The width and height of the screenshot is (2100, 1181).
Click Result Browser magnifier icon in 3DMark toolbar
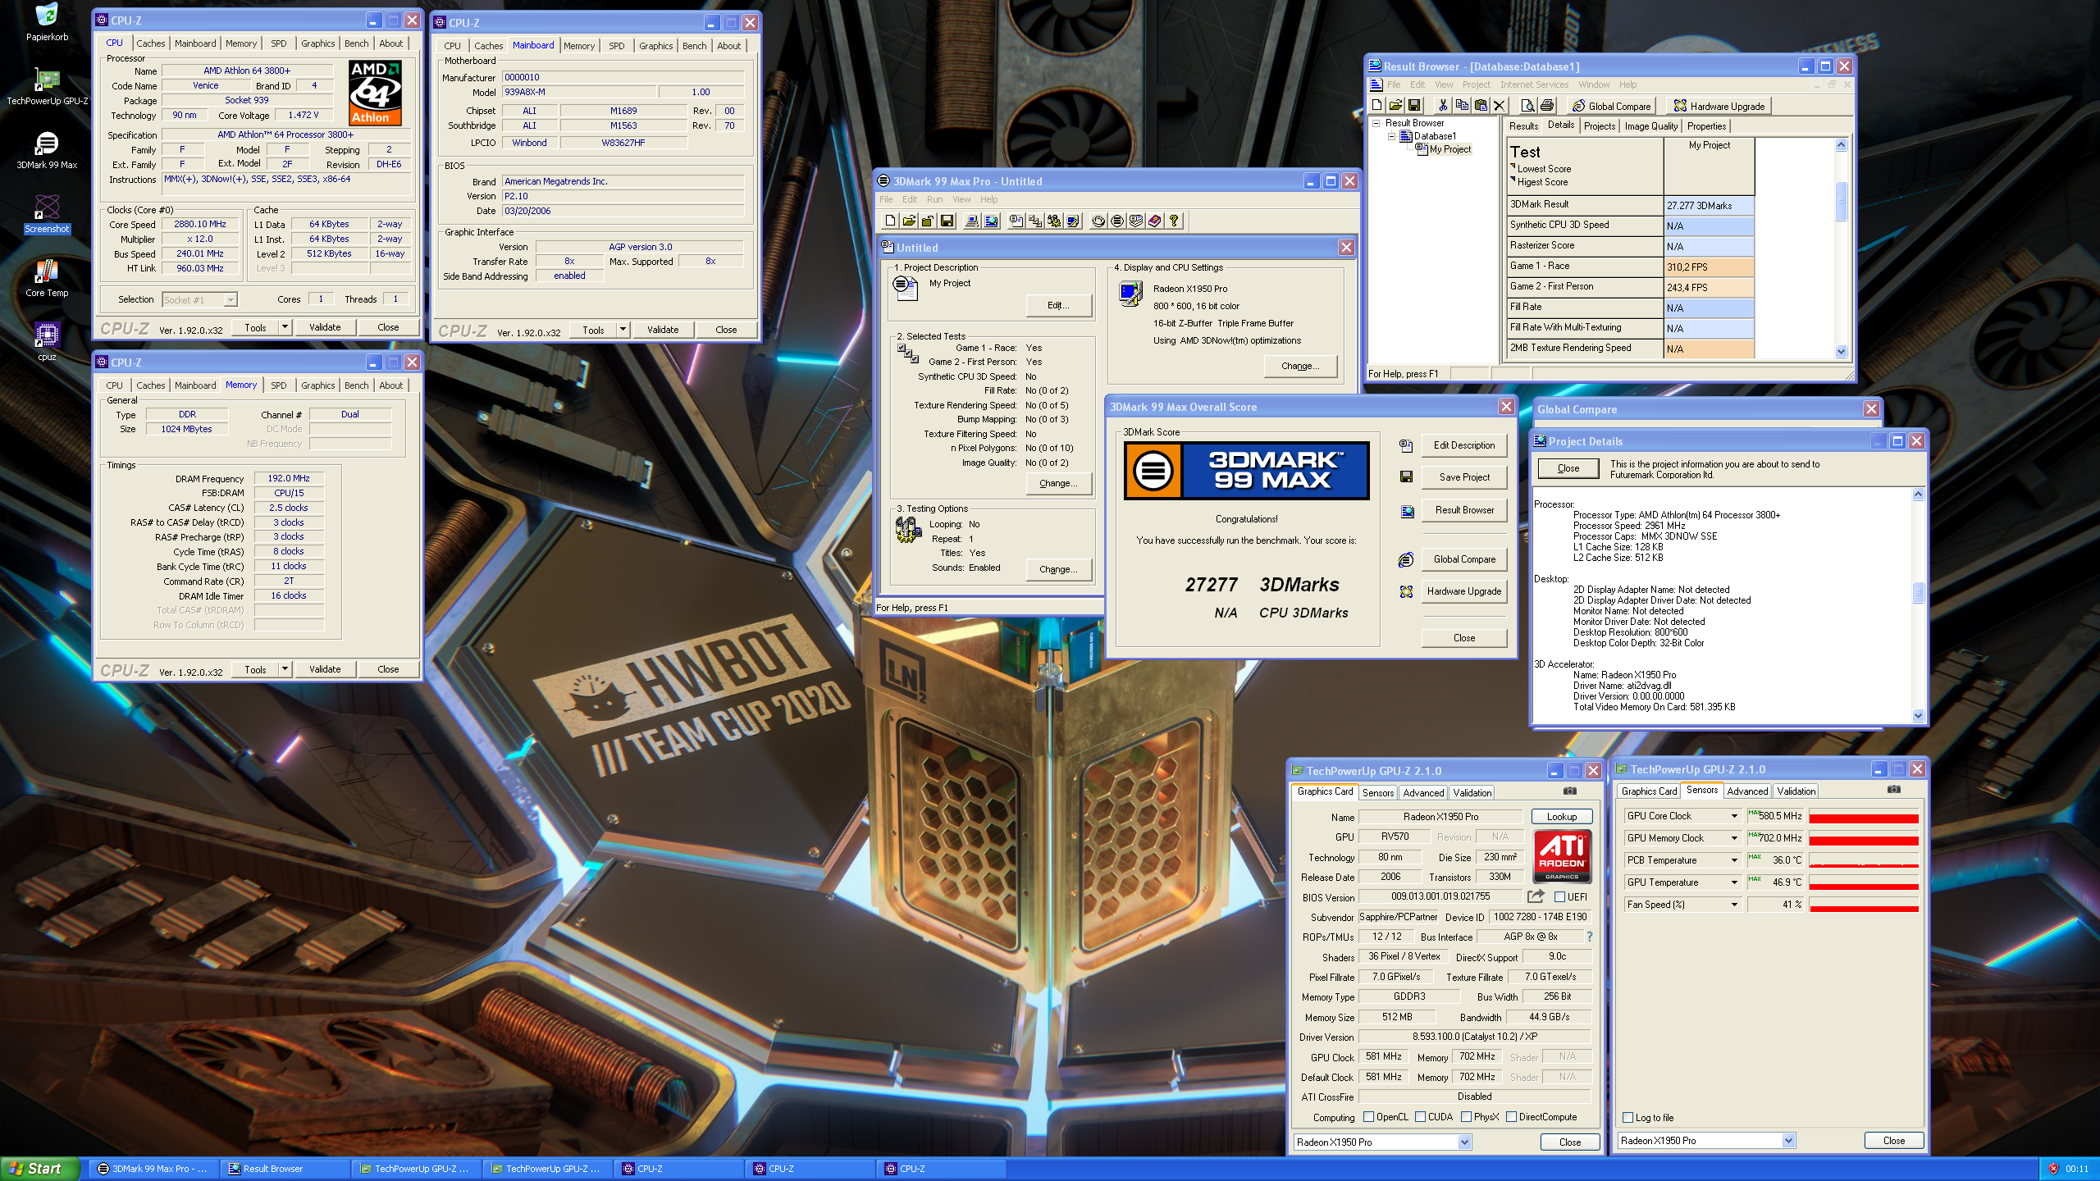tap(991, 221)
